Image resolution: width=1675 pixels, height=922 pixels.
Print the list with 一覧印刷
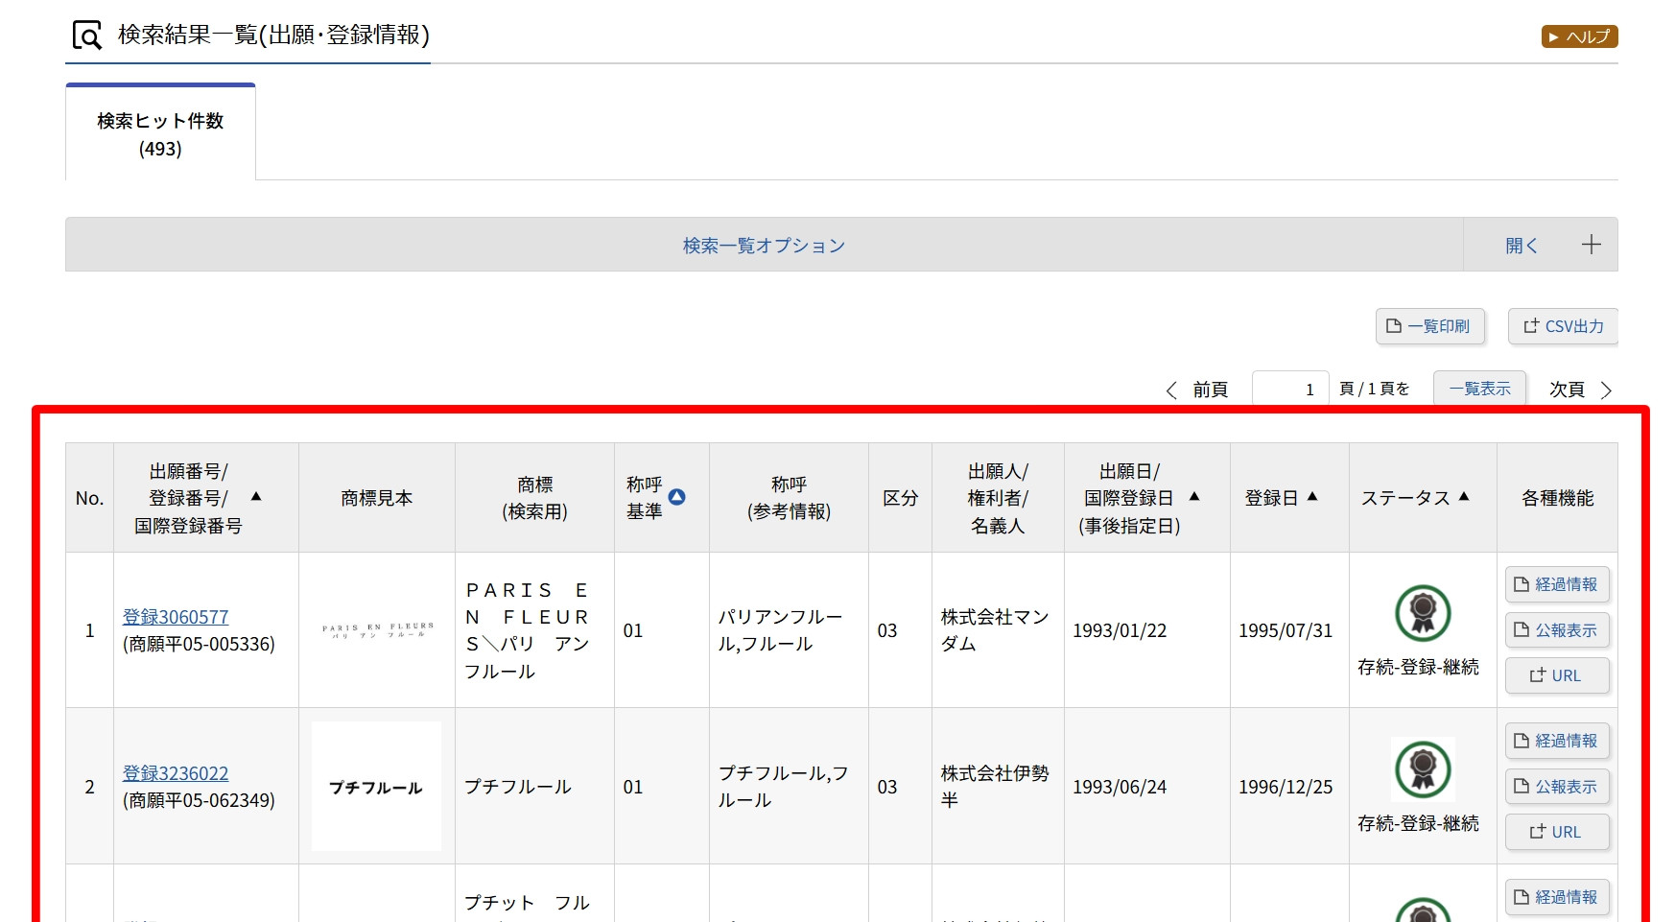click(1429, 326)
